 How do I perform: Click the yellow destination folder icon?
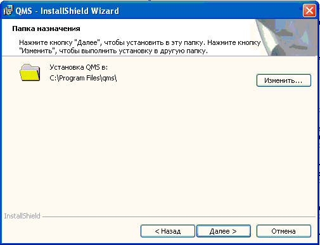pos(30,73)
